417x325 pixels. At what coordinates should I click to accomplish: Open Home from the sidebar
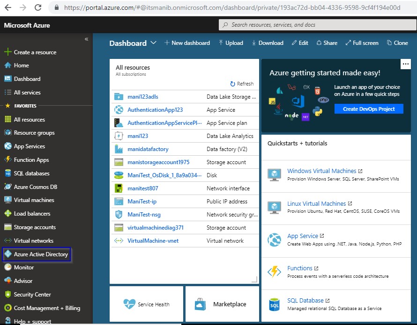(21, 65)
